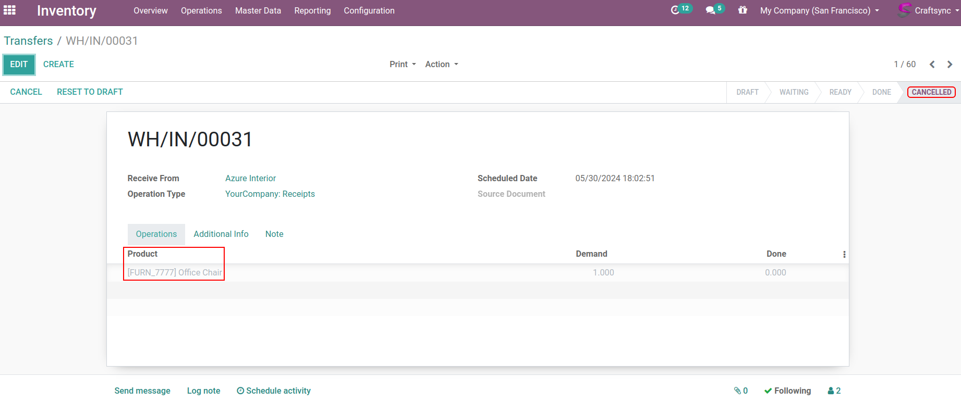
Task: Expand the Action dropdown
Action: click(441, 64)
